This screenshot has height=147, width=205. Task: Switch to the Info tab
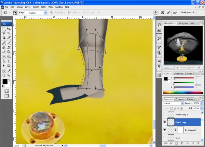192,23
